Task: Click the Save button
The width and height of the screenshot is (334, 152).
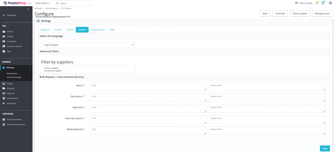Action: tap(325, 149)
